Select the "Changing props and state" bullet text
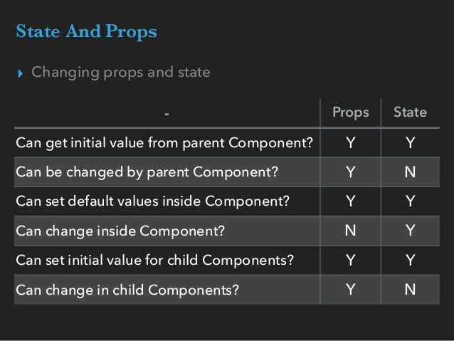 click(121, 72)
